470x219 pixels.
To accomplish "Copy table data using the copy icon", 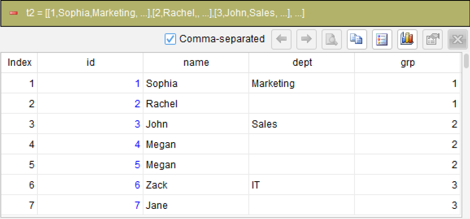I will (357, 39).
